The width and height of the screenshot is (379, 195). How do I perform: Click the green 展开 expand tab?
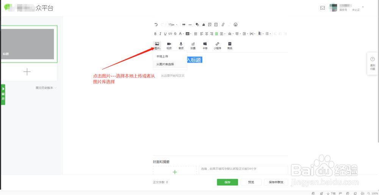pos(3,94)
